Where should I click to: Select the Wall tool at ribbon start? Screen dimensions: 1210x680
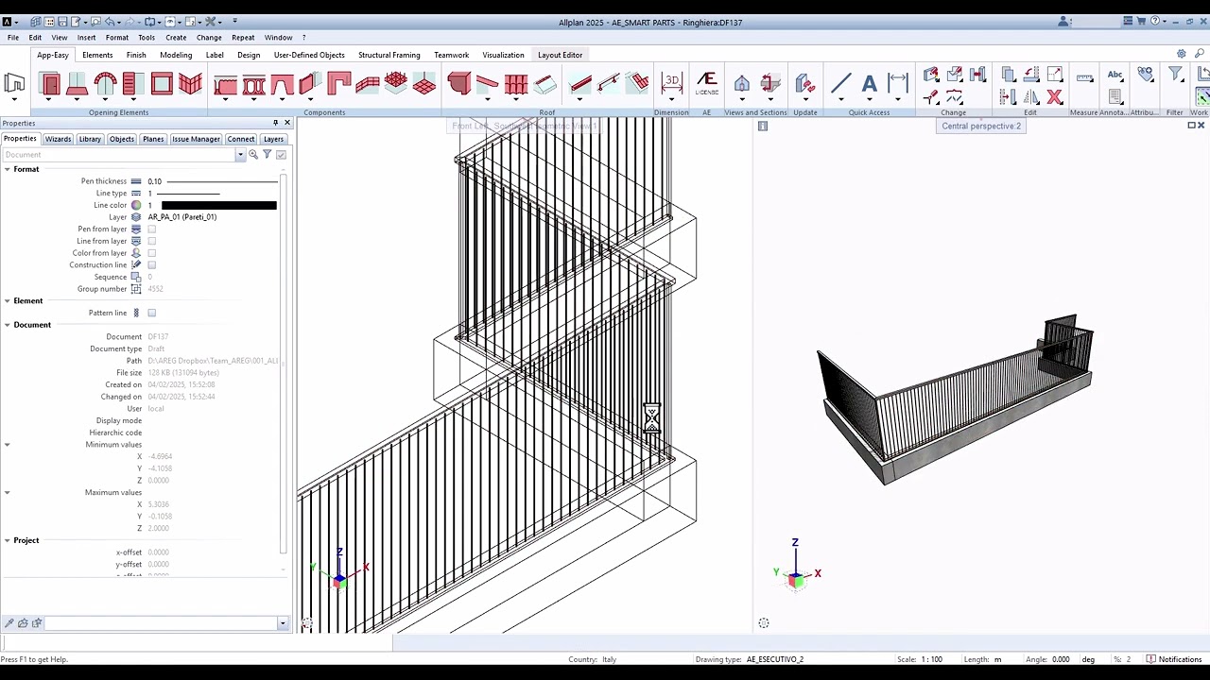pyautogui.click(x=14, y=84)
